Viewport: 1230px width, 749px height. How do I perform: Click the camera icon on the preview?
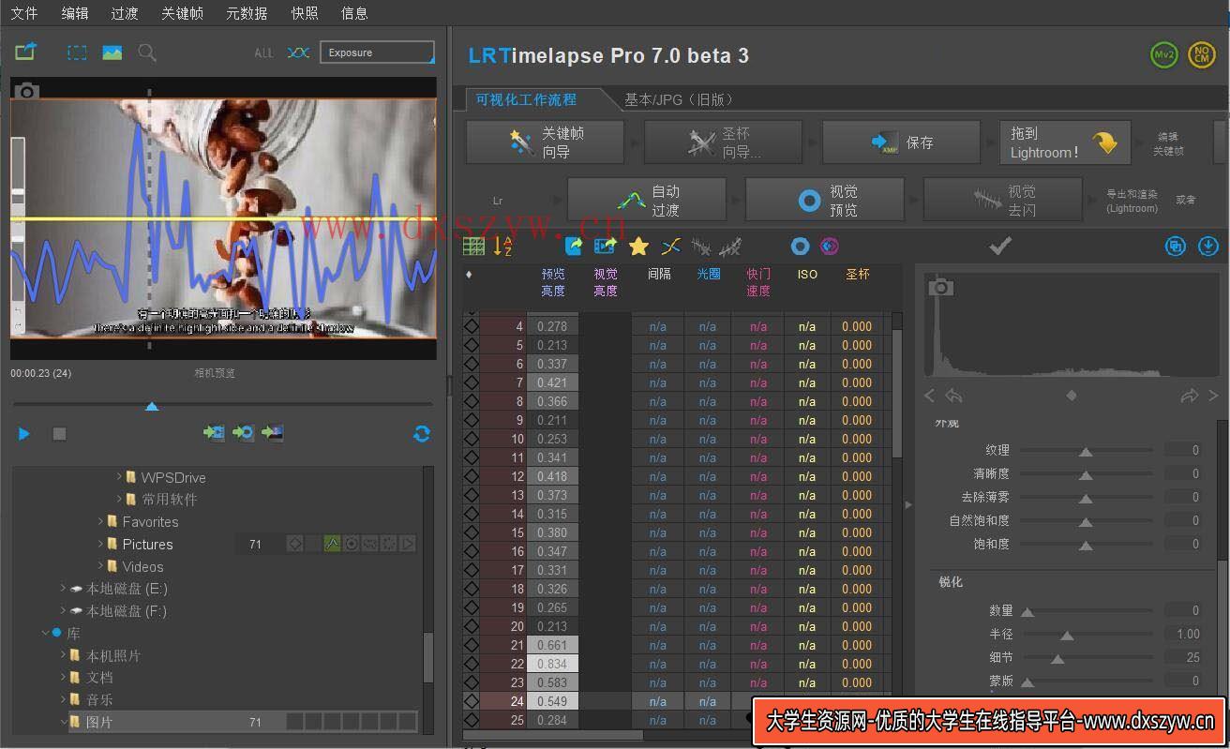pos(27,91)
